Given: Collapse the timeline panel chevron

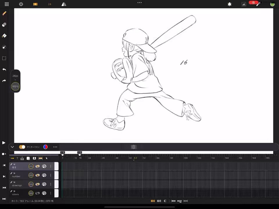Looking at the screenshot, I should point(12,147).
